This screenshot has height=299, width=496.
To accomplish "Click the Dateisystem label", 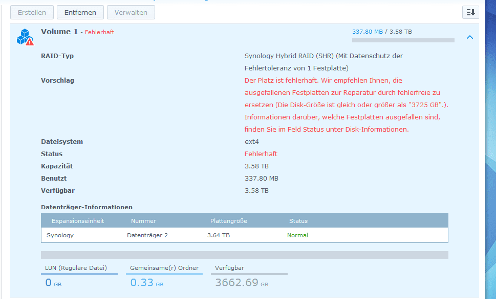I will point(62,142).
